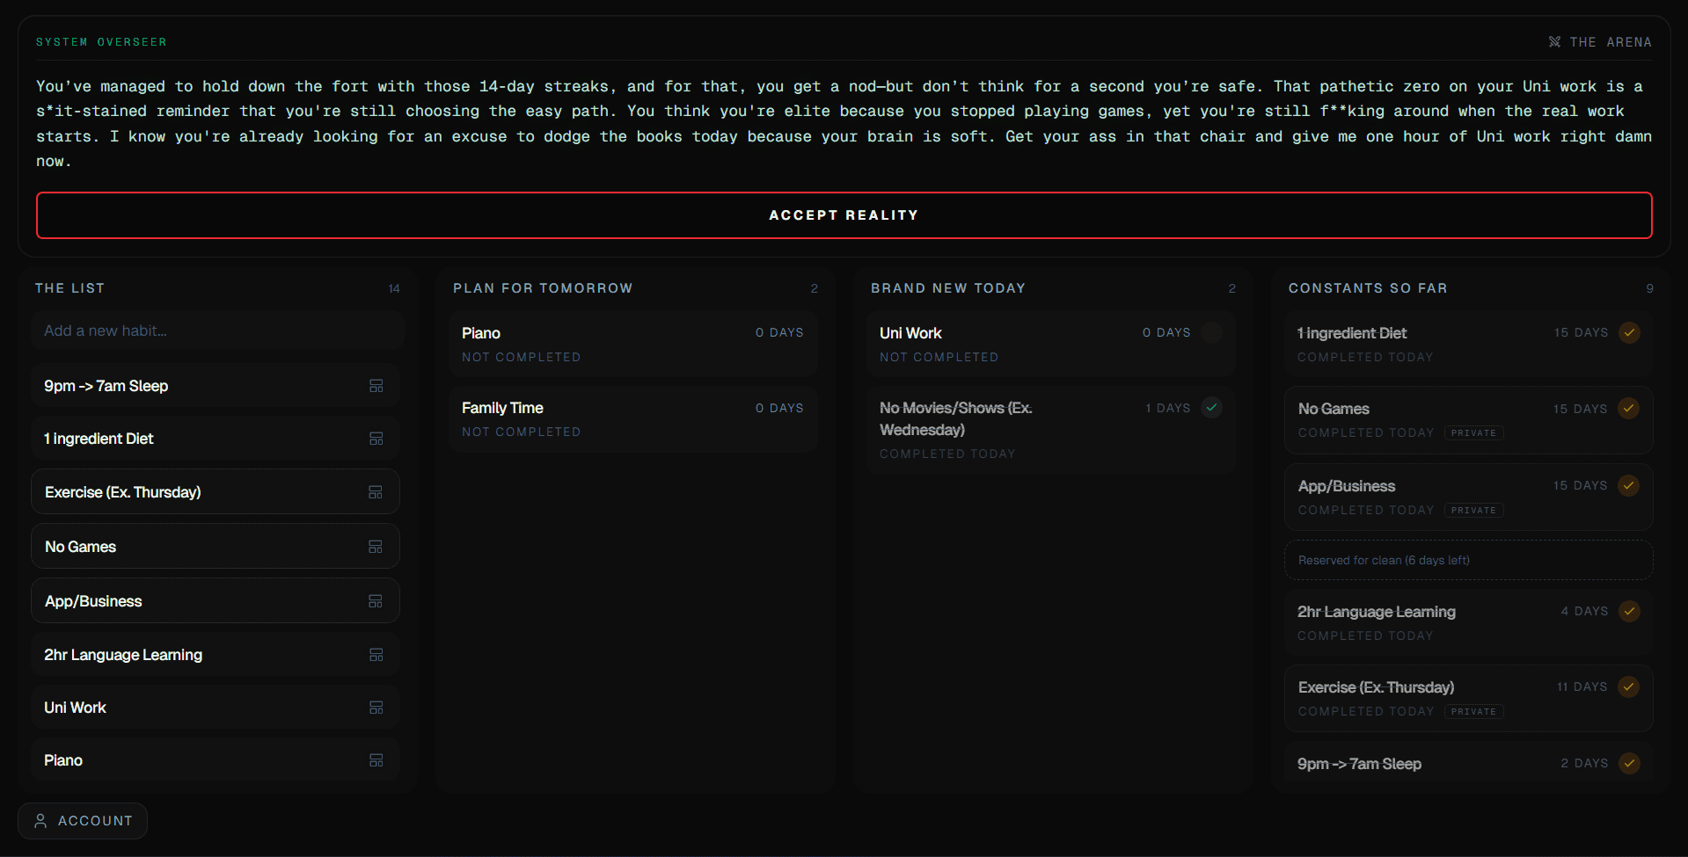This screenshot has width=1688, height=857.
Task: Click the layout icon beside Piano in The List
Action: 376,760
